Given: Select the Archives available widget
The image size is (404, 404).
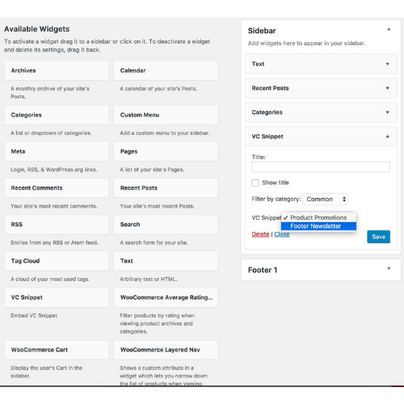Looking at the screenshot, I should (57, 70).
